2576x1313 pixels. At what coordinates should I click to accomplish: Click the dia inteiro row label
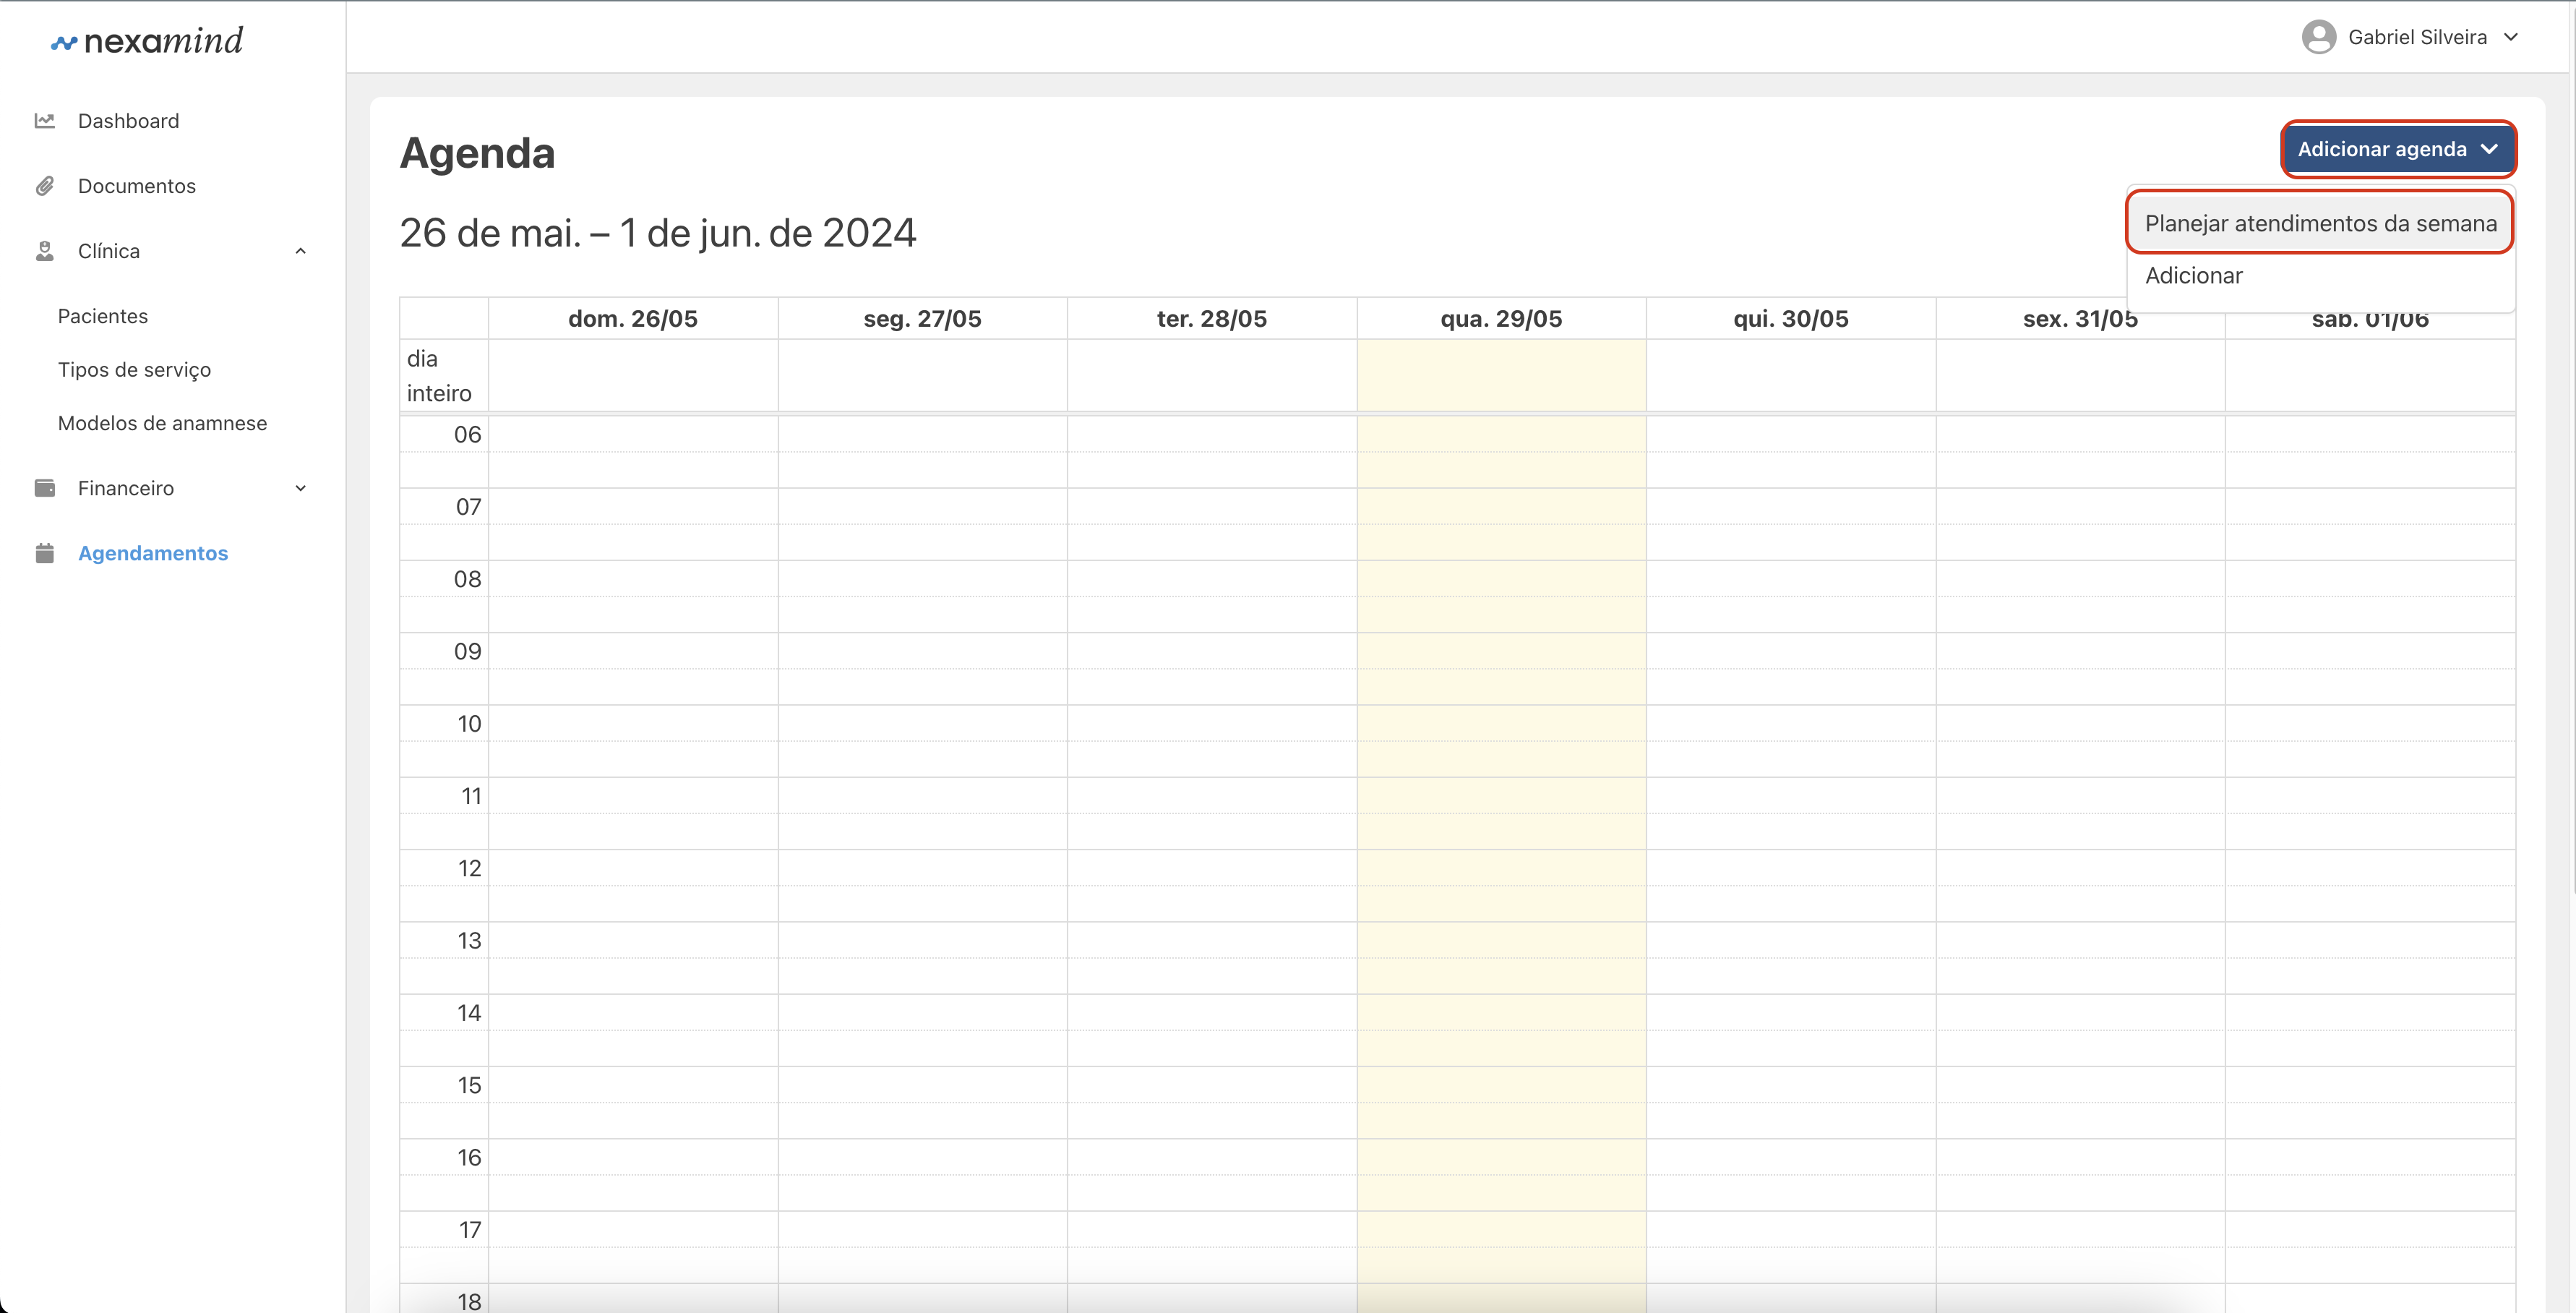[x=439, y=376]
